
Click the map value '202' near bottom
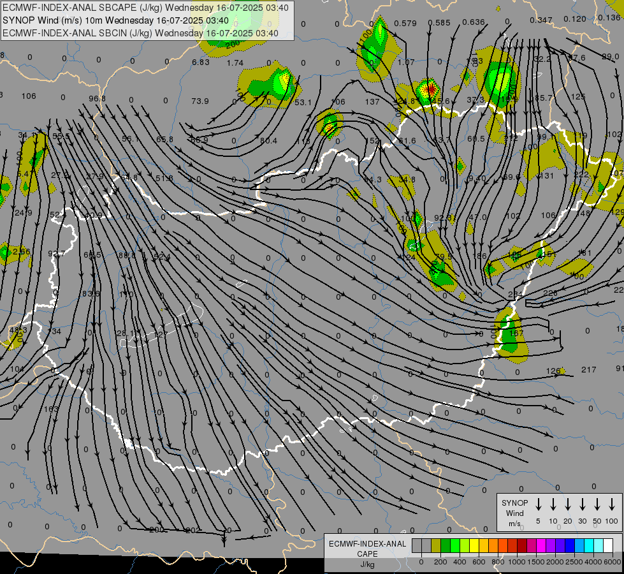pos(193,530)
